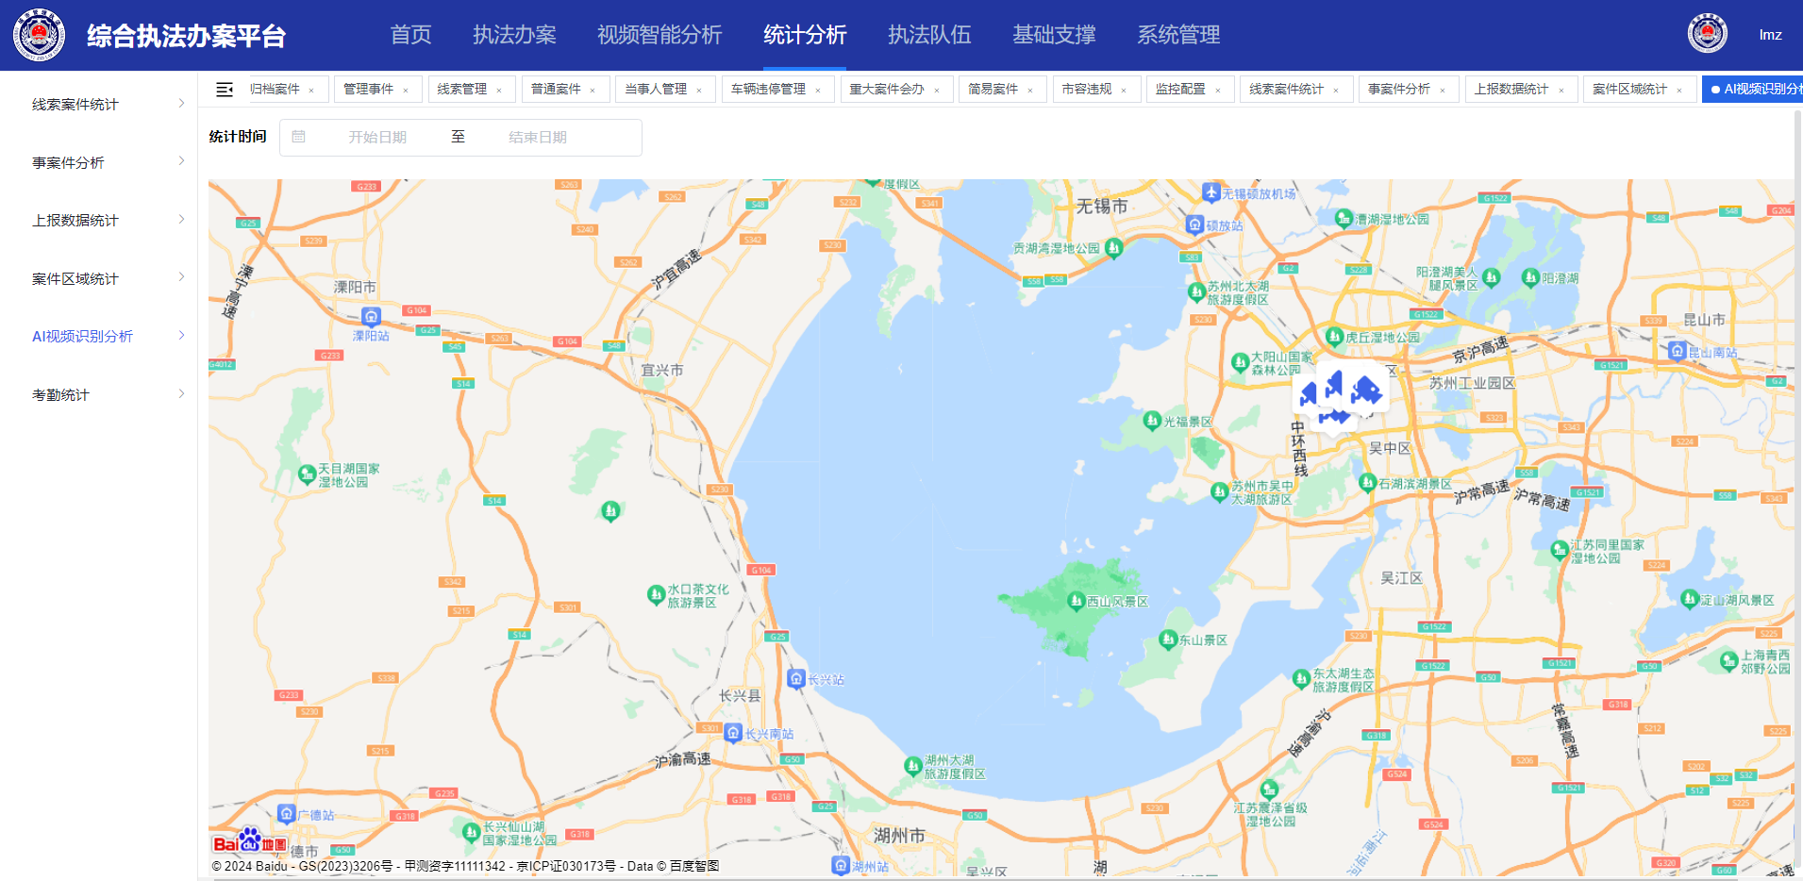The width and height of the screenshot is (1803, 881).
Task: Click the lmz username at top right
Action: click(x=1770, y=35)
